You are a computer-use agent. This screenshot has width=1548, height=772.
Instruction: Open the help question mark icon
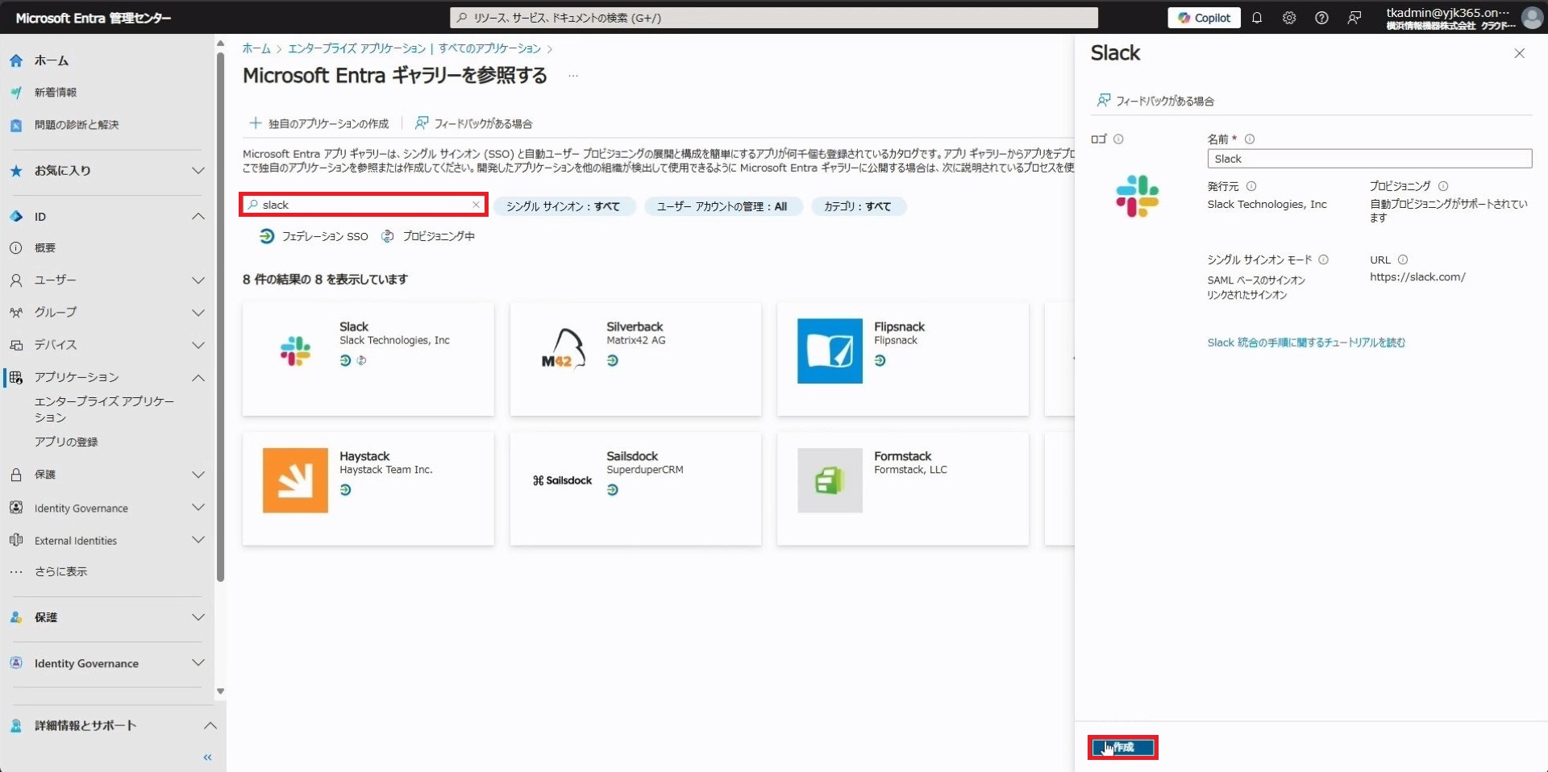(x=1321, y=18)
